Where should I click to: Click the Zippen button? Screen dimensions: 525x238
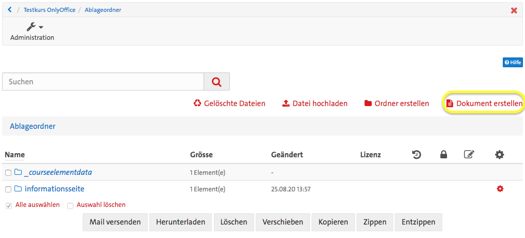pos(375,222)
